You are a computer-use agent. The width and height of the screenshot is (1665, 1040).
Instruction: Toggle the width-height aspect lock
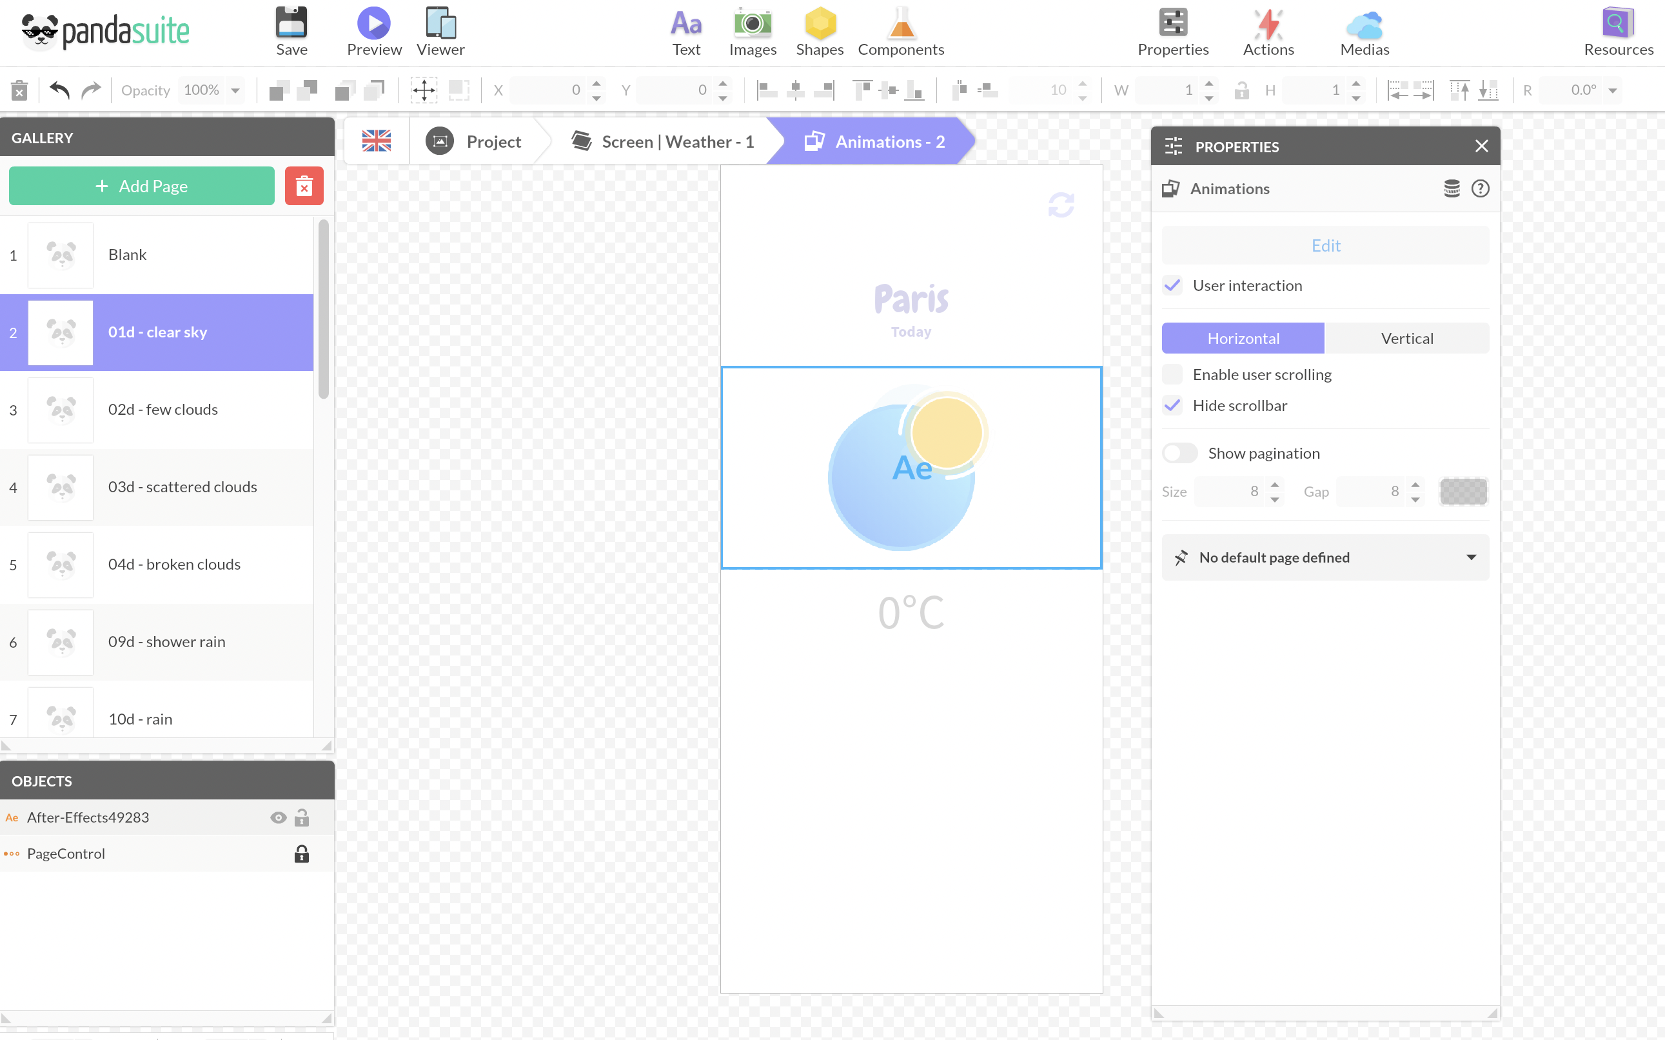[x=1241, y=90]
